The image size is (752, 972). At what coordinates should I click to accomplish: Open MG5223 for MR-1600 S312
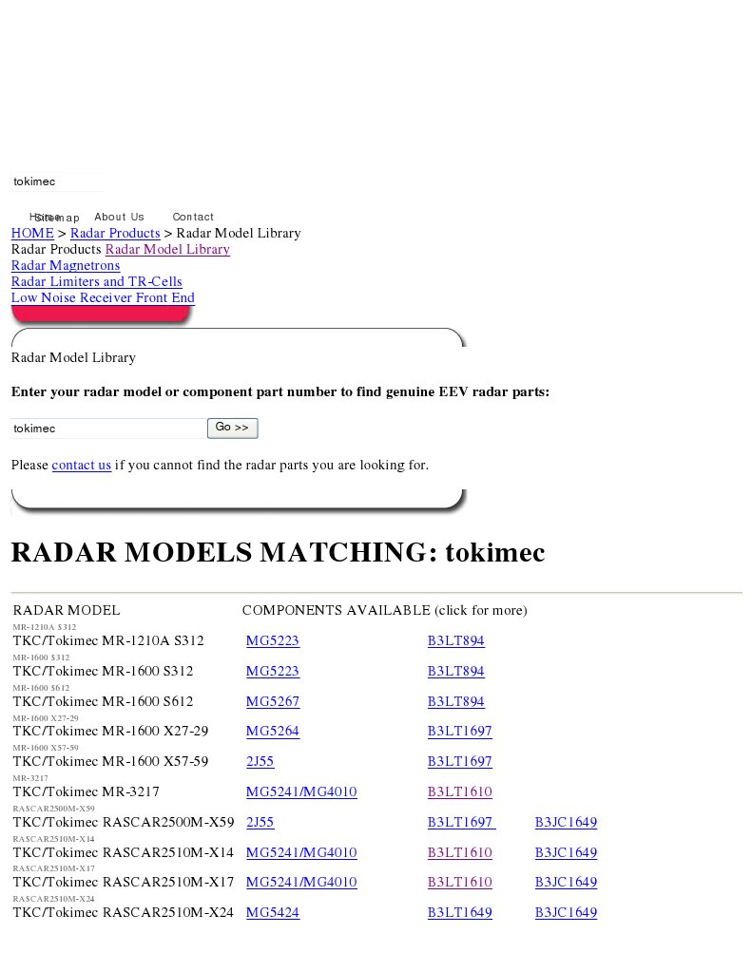[273, 672]
